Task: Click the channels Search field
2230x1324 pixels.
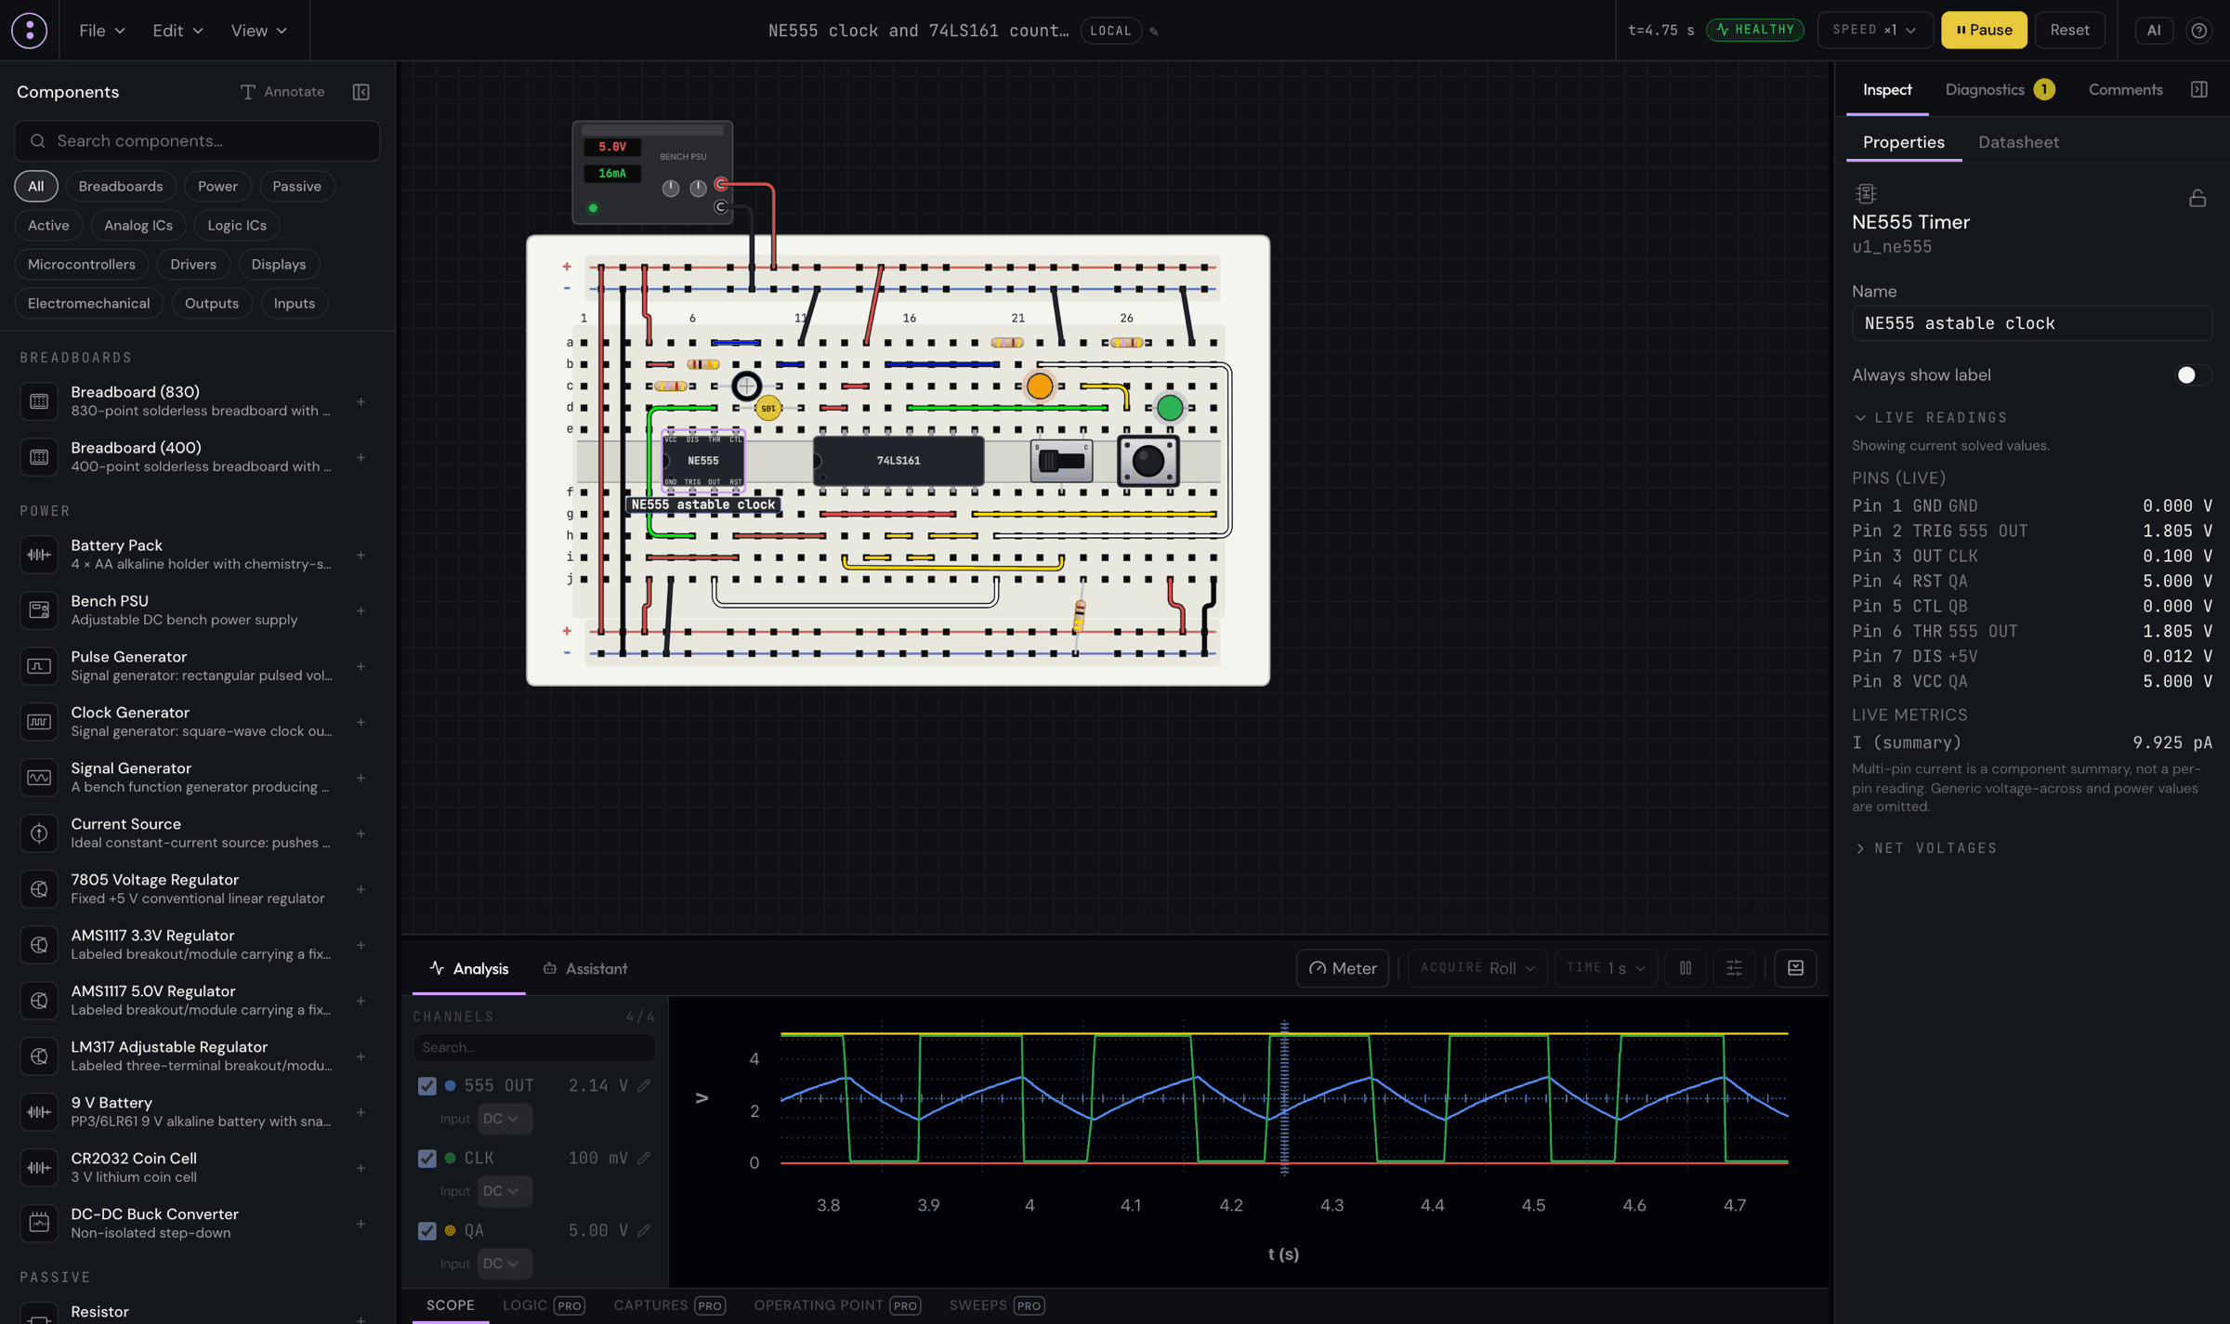Action: 534,1047
